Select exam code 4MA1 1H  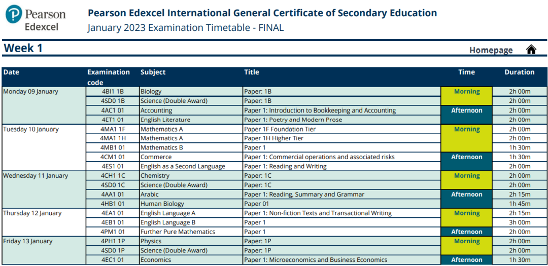112,138
